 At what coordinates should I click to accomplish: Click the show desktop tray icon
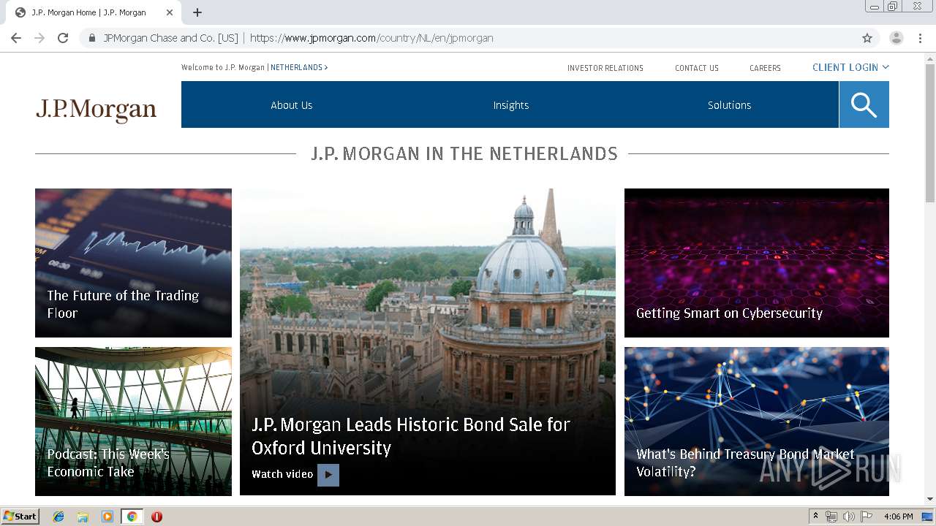(x=927, y=517)
